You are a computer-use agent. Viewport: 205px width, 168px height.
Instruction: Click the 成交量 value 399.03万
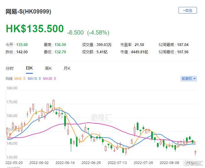(104, 45)
